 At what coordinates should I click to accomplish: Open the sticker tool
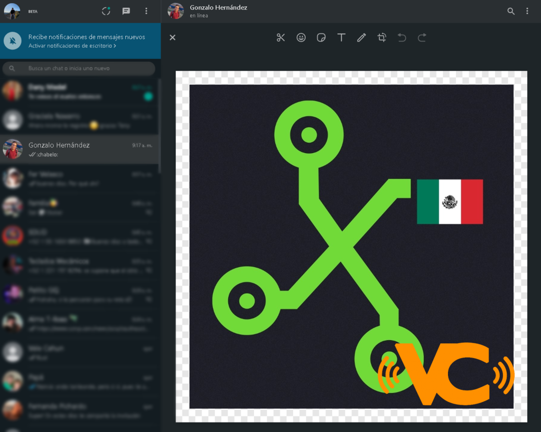pyautogui.click(x=321, y=37)
